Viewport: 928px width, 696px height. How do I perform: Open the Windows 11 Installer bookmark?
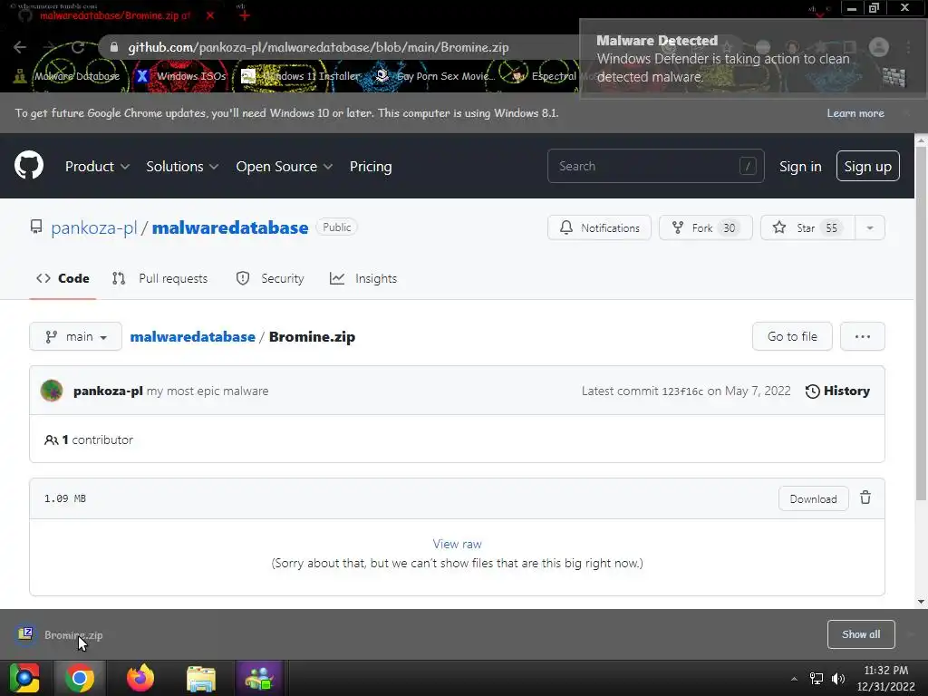click(300, 76)
